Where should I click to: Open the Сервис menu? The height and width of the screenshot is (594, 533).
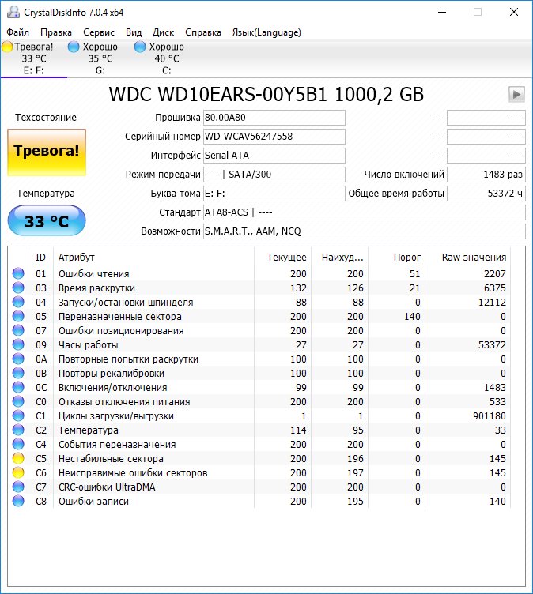[99, 32]
